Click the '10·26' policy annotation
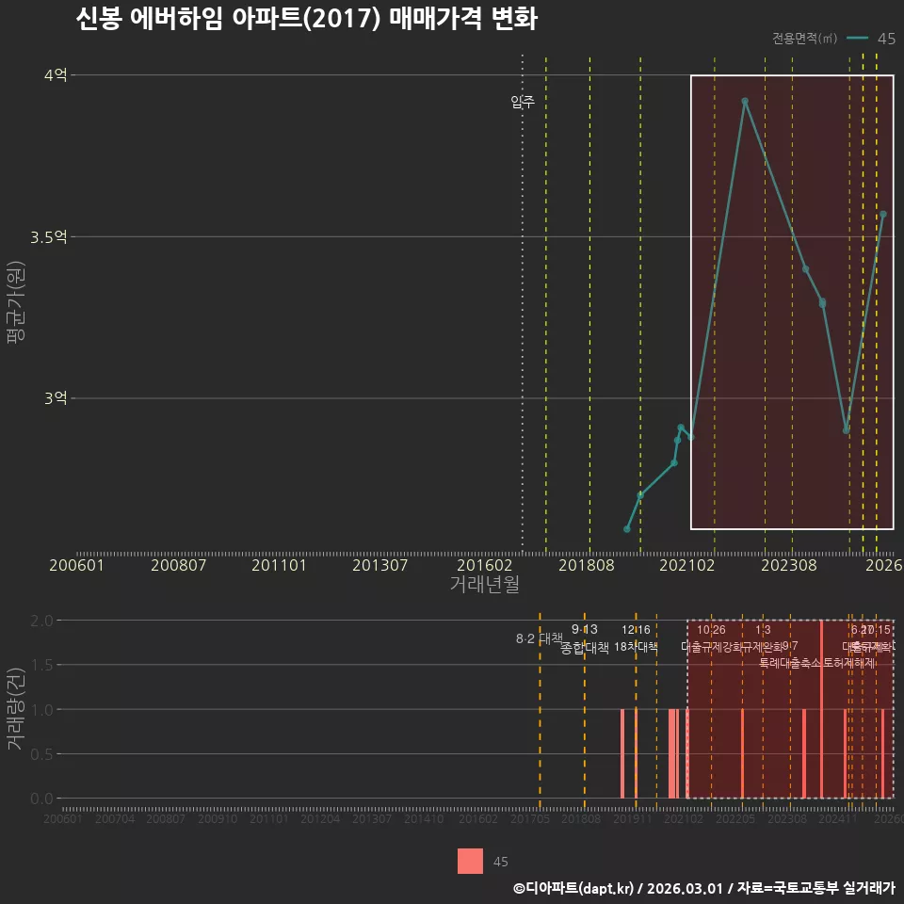Screen dimensions: 904x904 (712, 630)
